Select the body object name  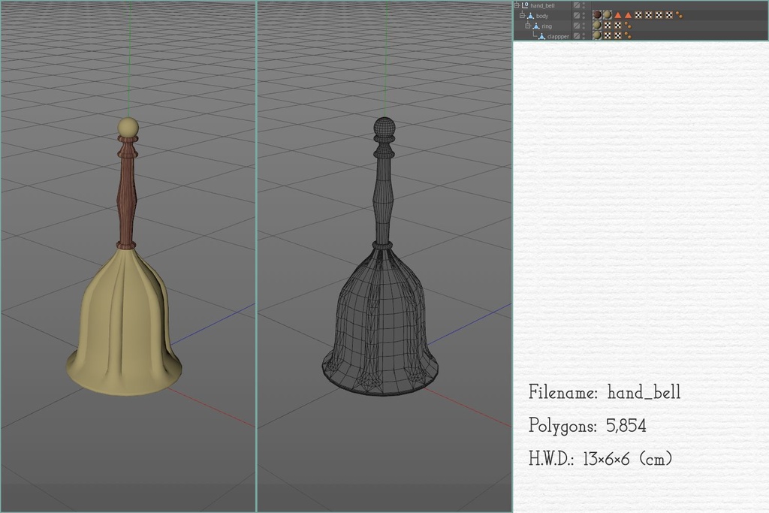coord(542,17)
